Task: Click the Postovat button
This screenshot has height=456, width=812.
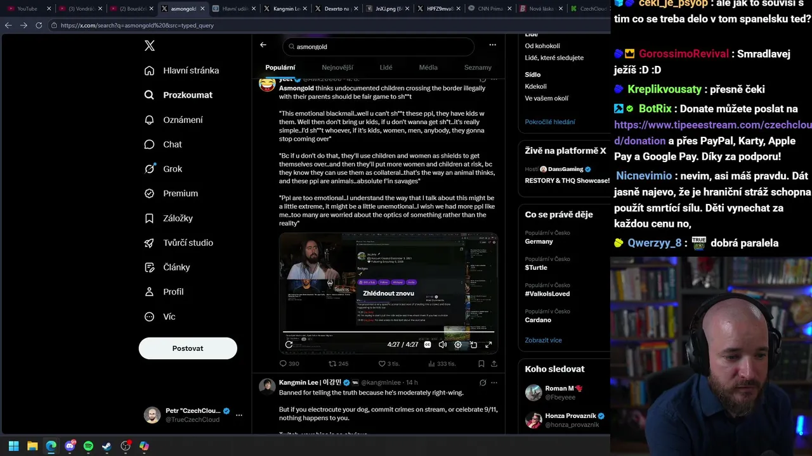Action: pos(188,348)
